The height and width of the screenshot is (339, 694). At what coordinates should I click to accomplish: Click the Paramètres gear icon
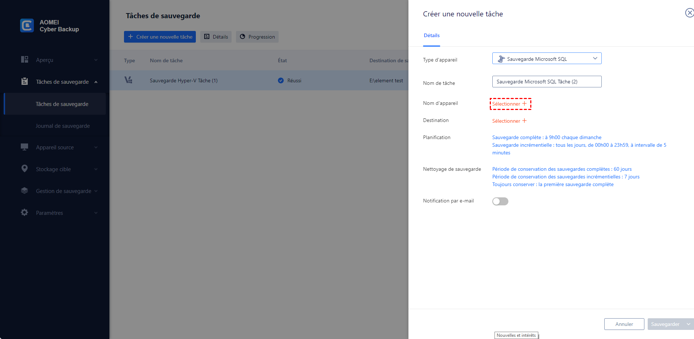tap(24, 212)
